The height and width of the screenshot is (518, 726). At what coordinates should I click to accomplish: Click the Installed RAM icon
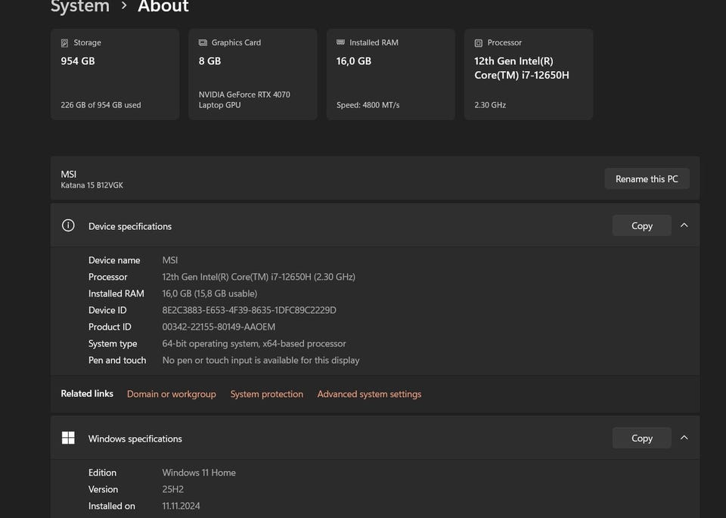pos(340,43)
